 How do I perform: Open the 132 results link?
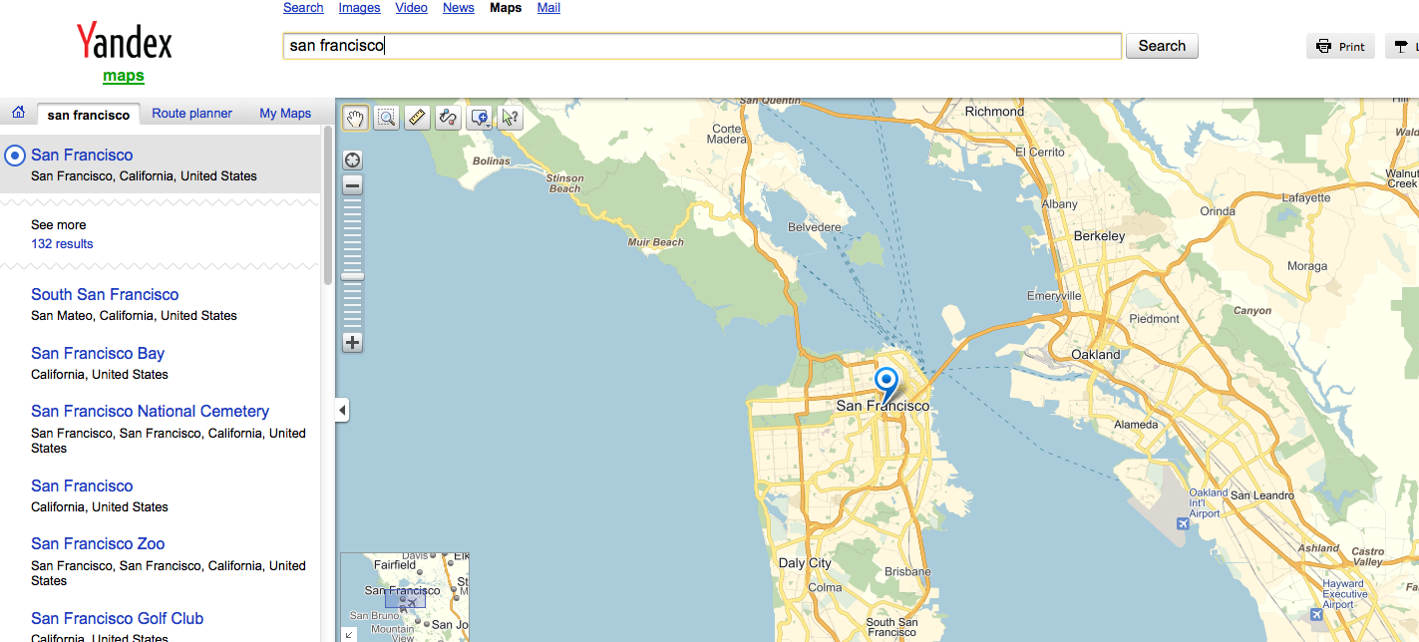click(62, 243)
